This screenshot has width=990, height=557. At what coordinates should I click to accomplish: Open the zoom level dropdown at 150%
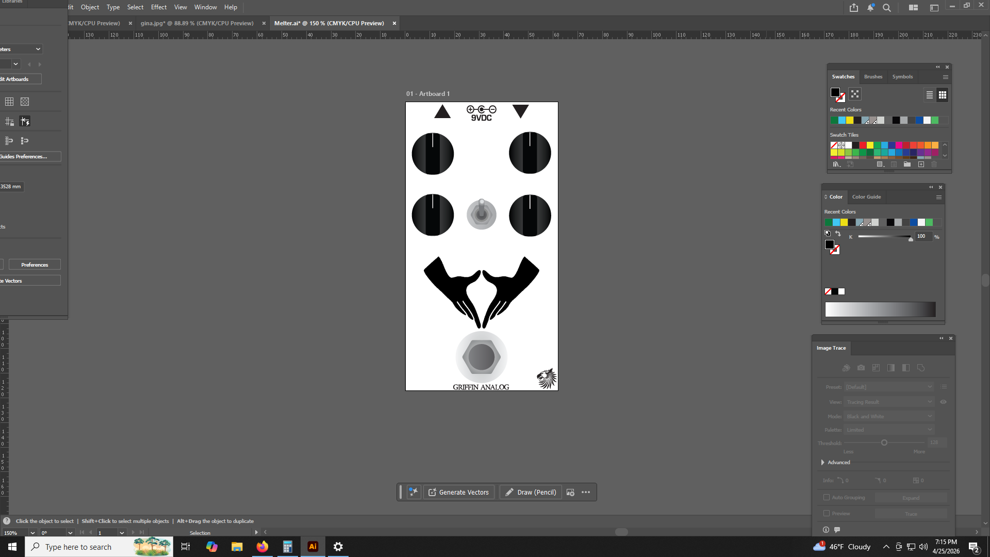coord(32,533)
